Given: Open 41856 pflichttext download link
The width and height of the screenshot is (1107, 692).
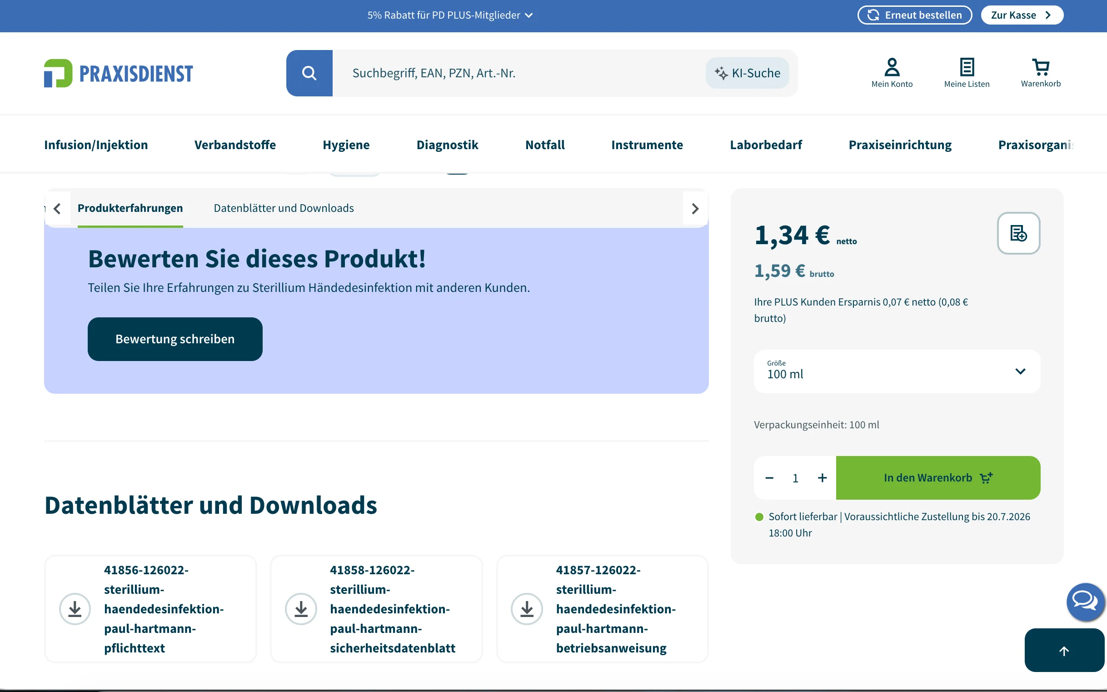Looking at the screenshot, I should point(164,609).
